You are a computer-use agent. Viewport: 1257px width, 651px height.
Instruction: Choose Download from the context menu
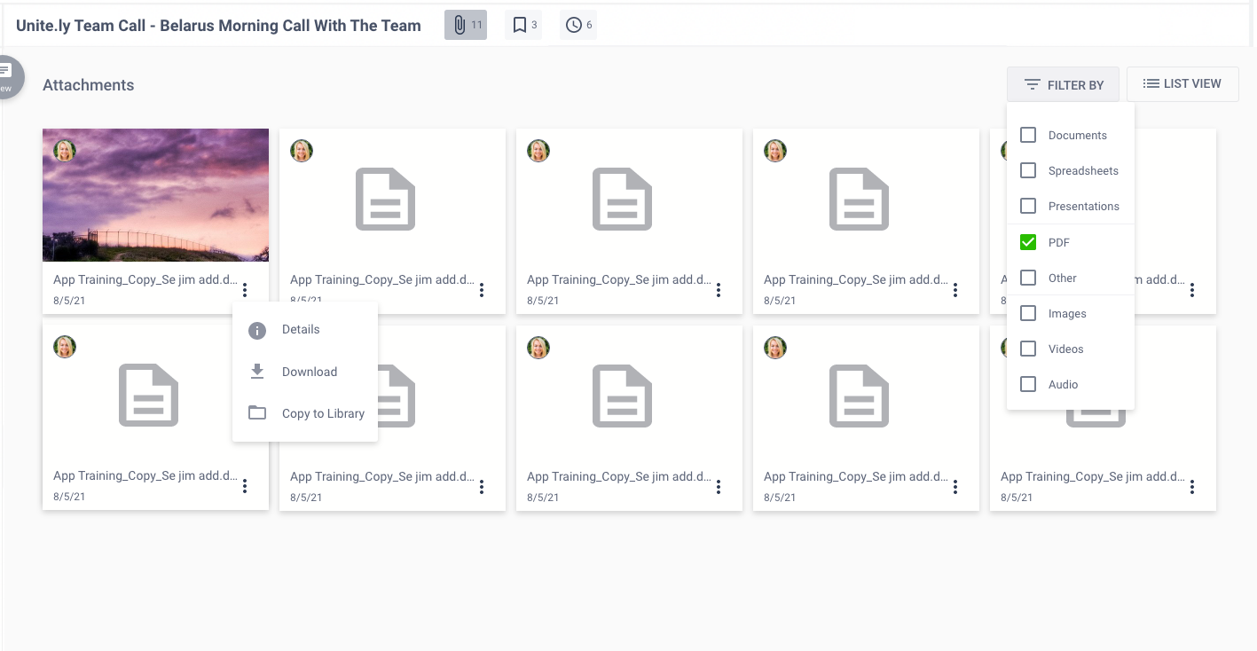coord(305,372)
